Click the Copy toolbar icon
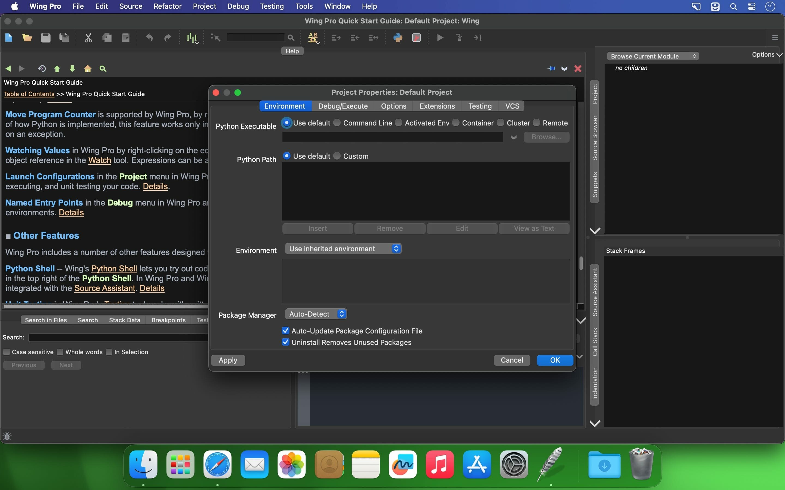785x490 pixels. 107,38
